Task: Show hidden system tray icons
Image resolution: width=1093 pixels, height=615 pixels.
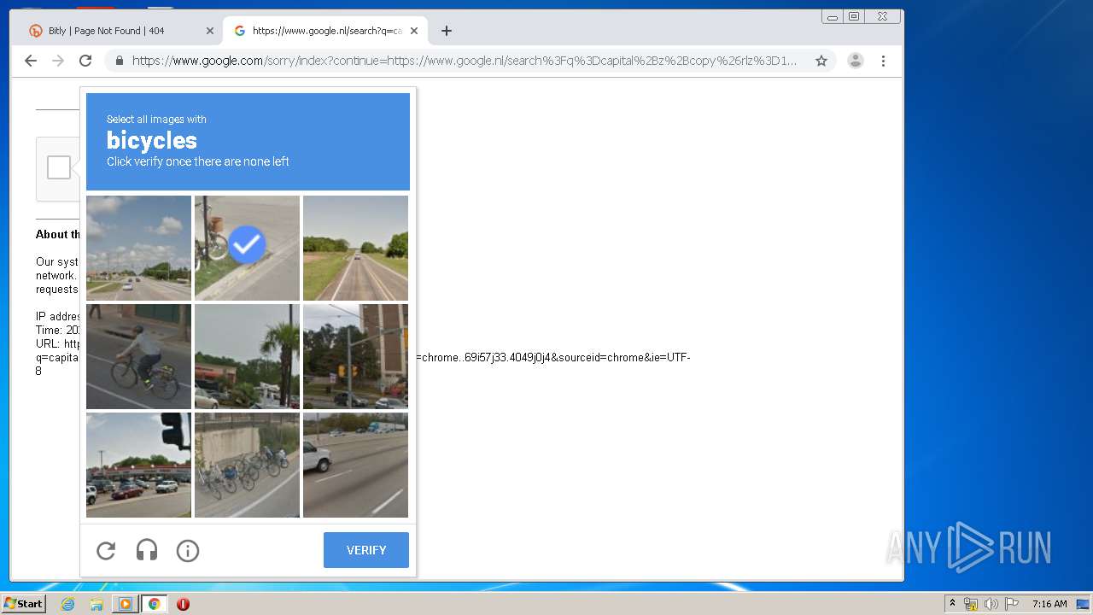Action: 952,604
